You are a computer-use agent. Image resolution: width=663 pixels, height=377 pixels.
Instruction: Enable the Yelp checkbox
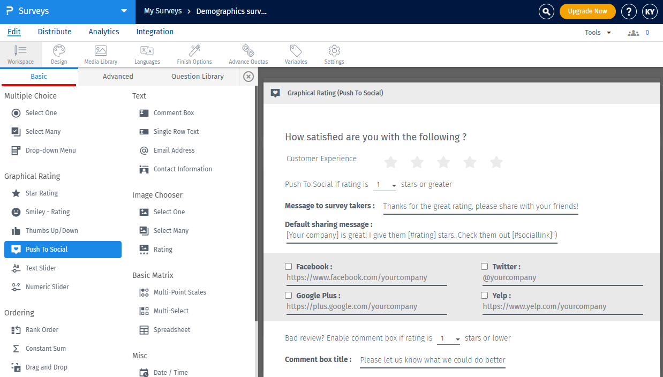click(x=485, y=295)
